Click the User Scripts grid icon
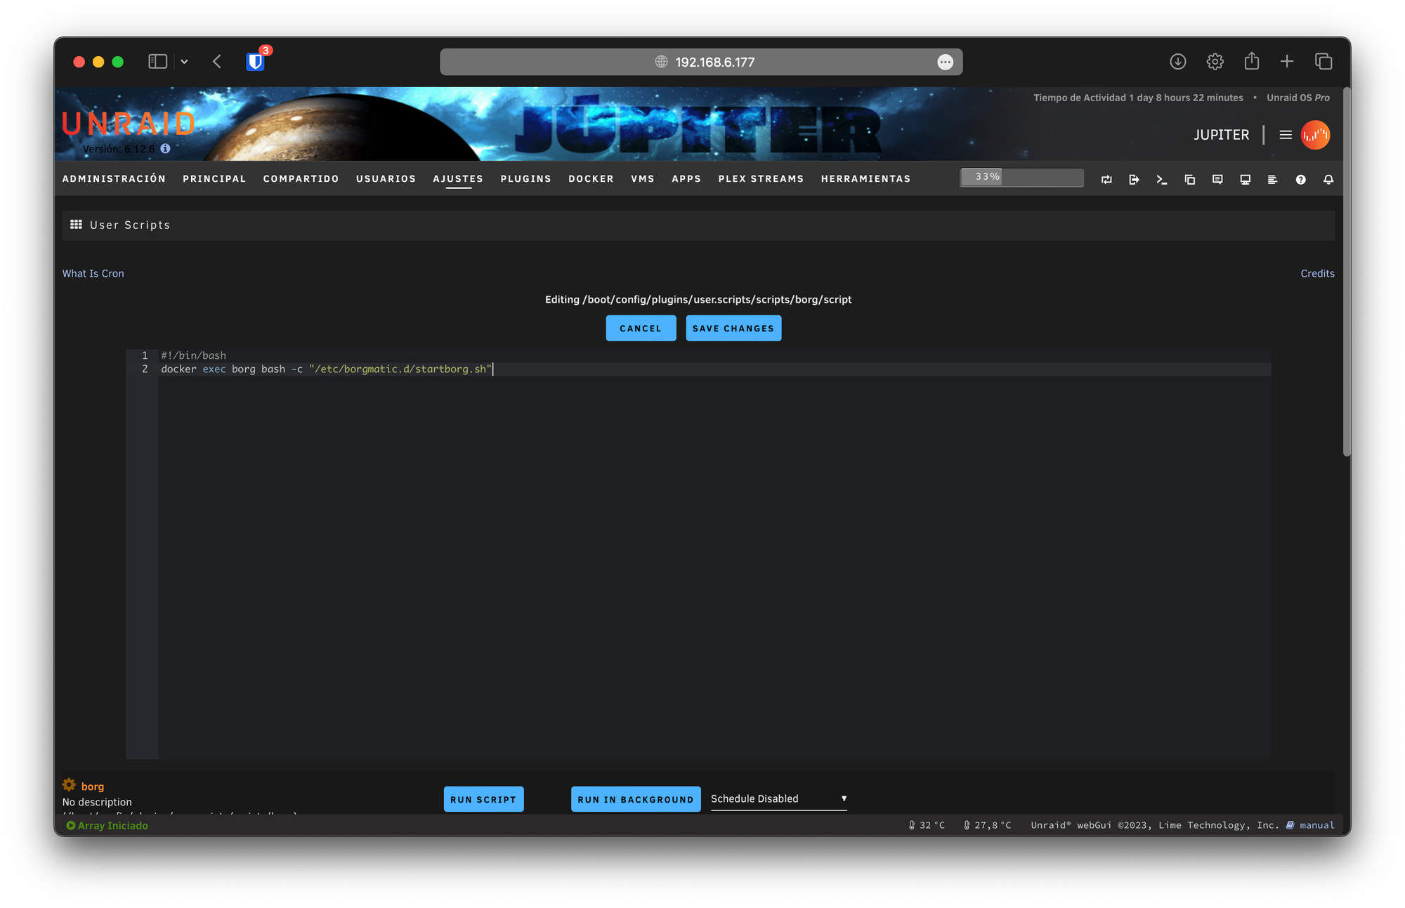 pos(76,224)
